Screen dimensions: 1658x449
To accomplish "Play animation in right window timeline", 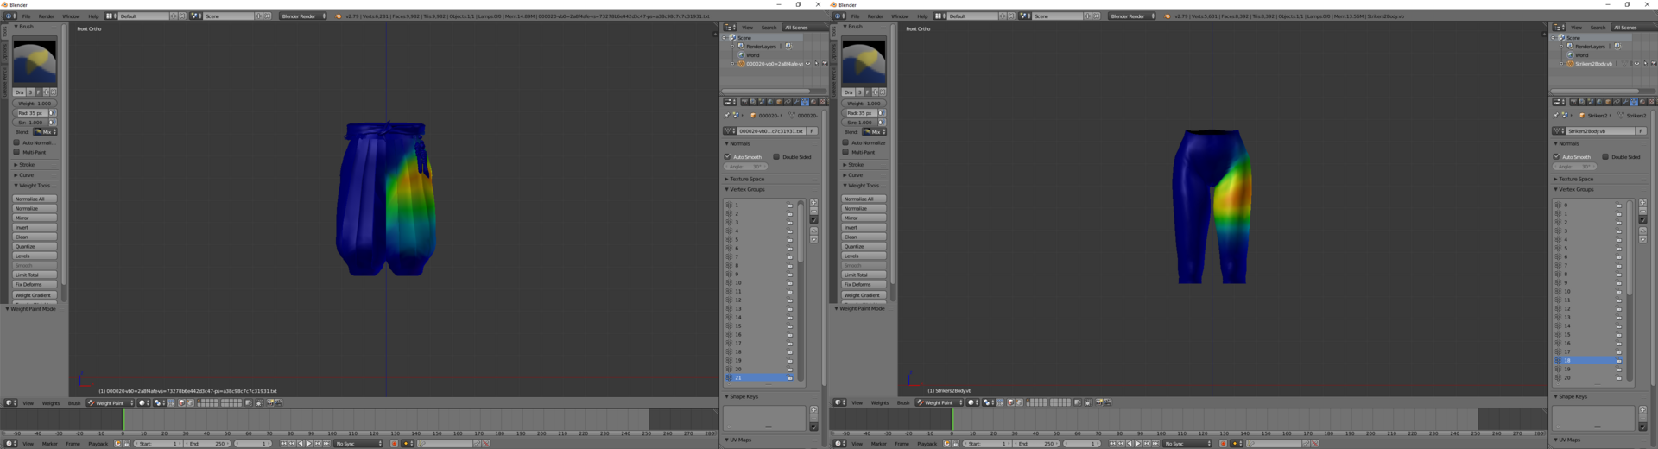I will [1137, 444].
